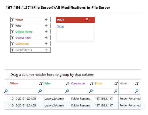Click the filter icon in When column header

pos(41,84)
